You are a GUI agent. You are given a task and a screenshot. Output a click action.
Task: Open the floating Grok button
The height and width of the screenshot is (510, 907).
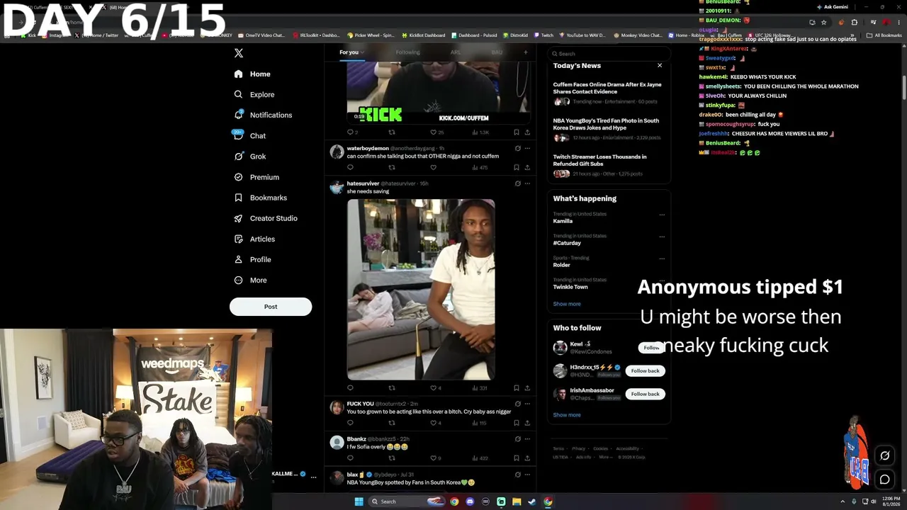[884, 455]
